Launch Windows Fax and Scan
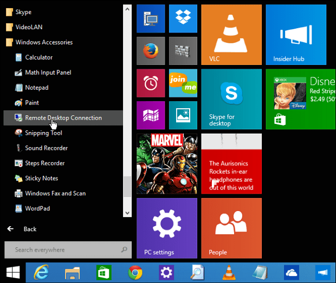The height and width of the screenshot is (283, 336). click(x=63, y=193)
